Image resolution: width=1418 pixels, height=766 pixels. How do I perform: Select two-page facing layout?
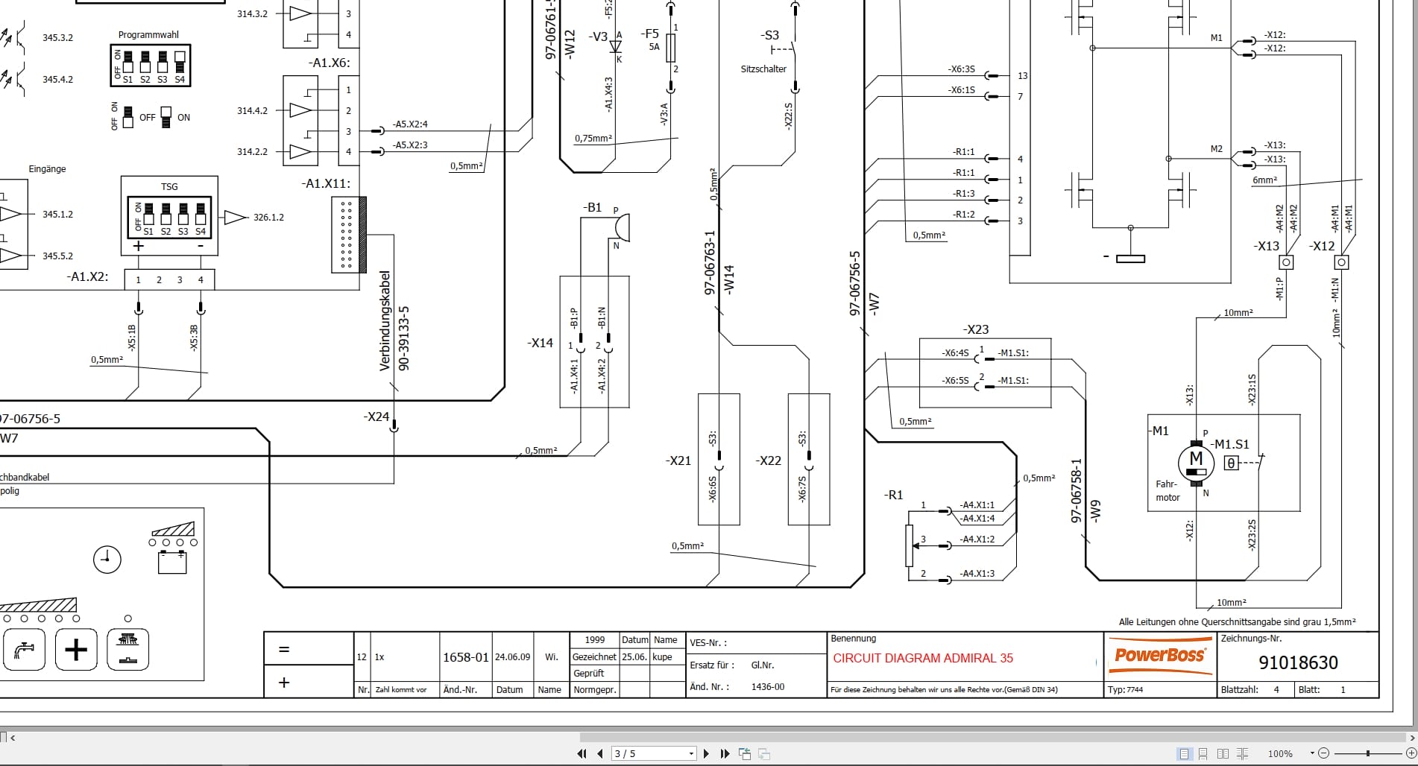(1223, 753)
